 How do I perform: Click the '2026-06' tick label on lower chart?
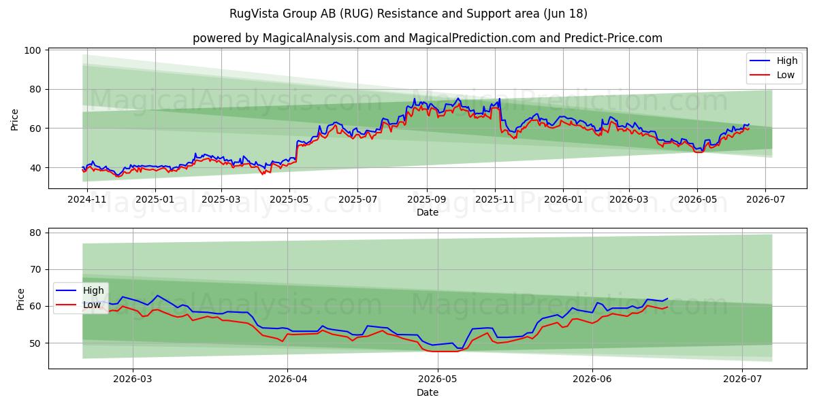point(592,379)
